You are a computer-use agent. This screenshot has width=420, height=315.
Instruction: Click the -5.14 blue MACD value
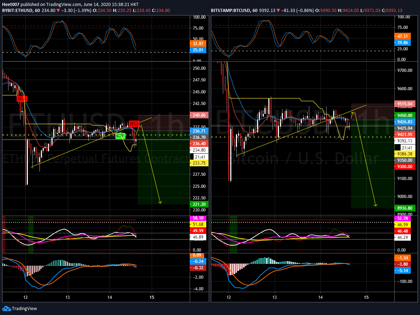coord(403,271)
